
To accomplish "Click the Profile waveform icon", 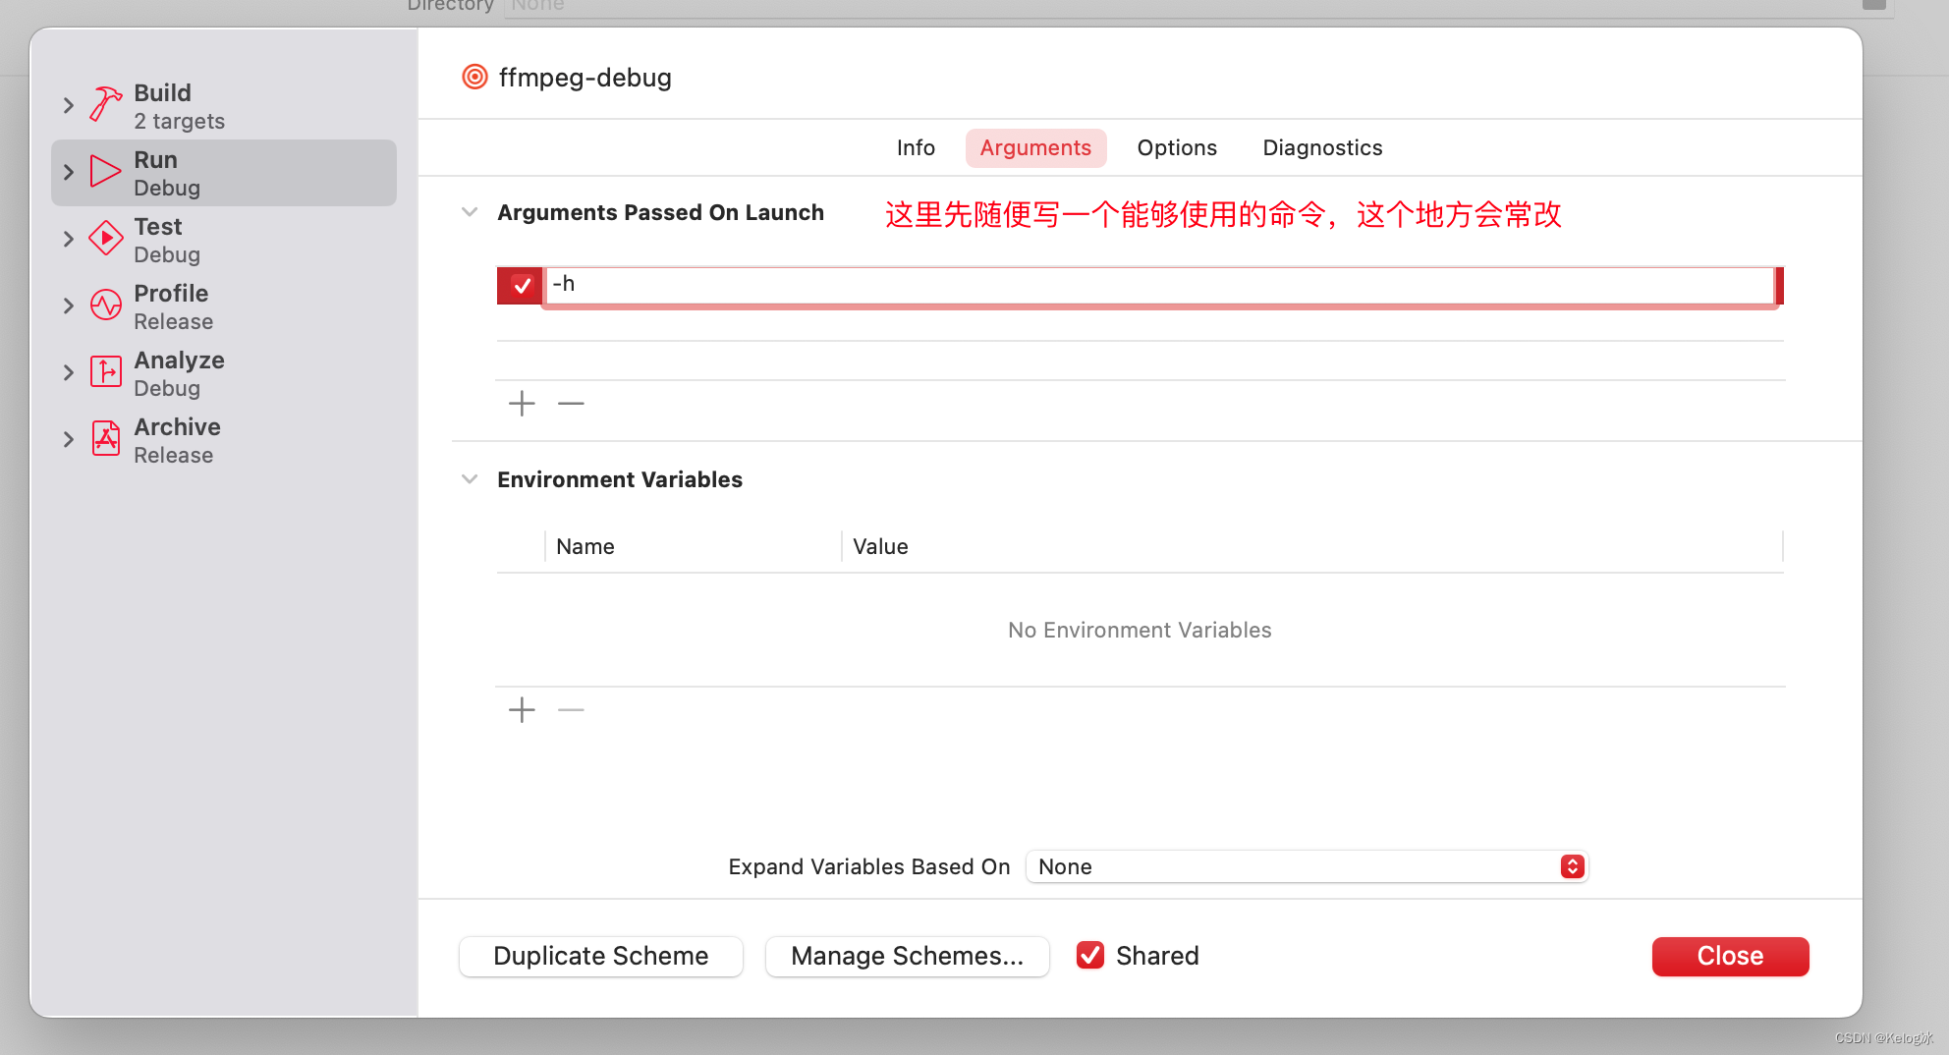I will tap(106, 305).
